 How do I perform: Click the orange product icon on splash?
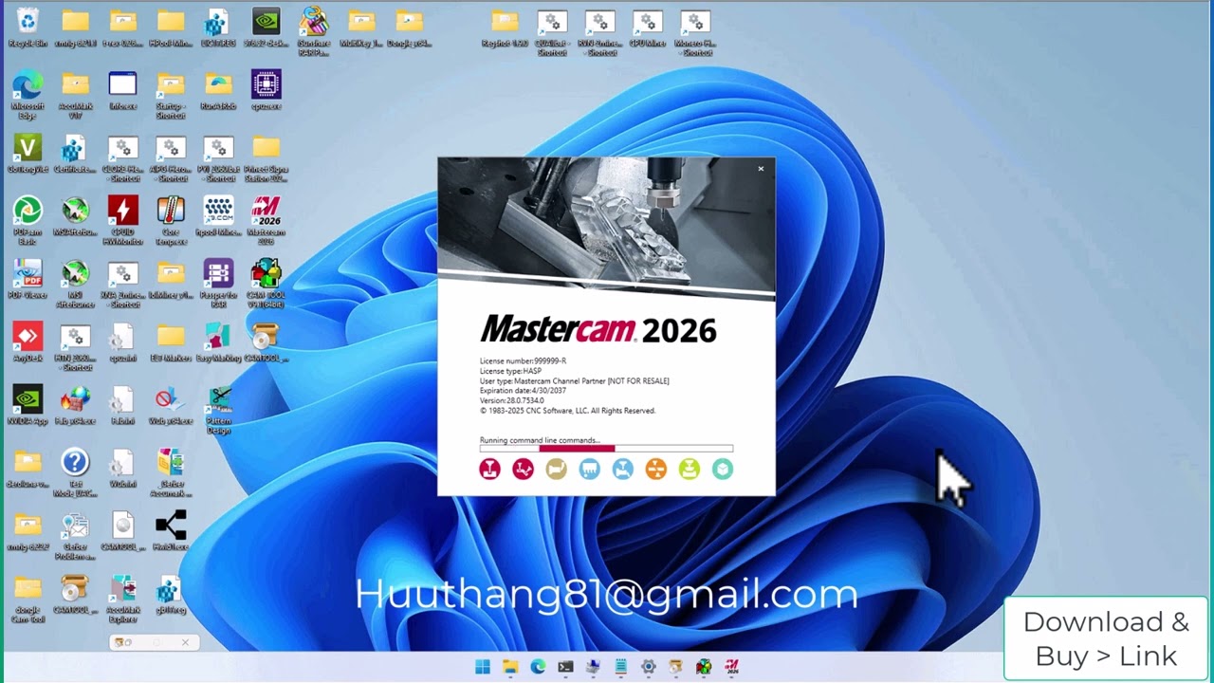[655, 469]
